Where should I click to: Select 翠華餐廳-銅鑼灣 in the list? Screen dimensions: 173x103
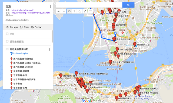click(x=21, y=71)
